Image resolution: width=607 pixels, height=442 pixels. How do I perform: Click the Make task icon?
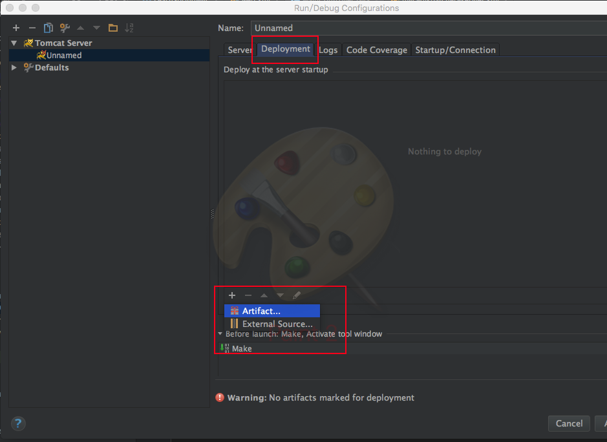(224, 348)
